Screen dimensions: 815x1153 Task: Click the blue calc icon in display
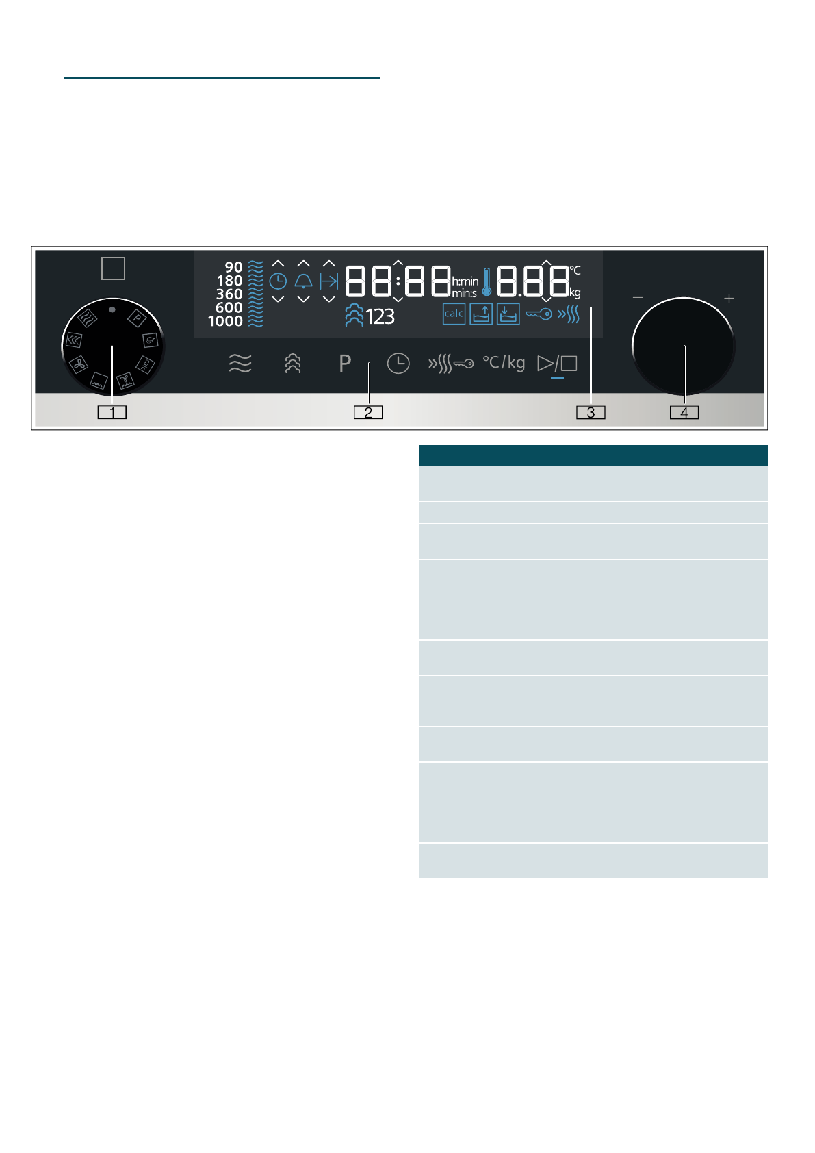coord(454,314)
